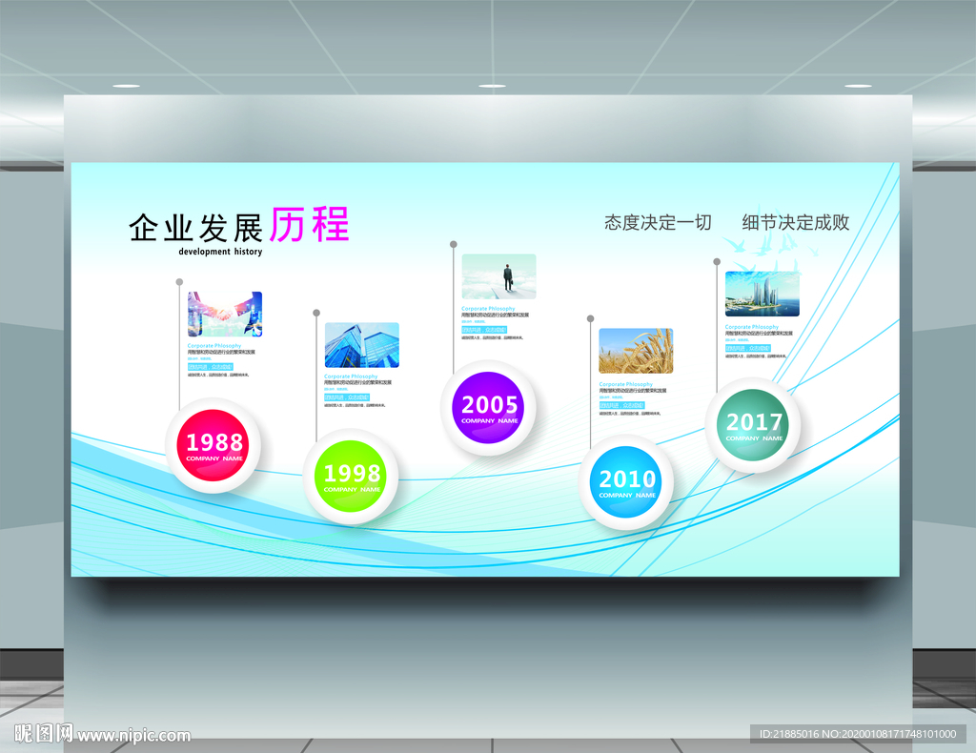
Task: Click the slogan 态度决定一切
Action: pyautogui.click(x=658, y=222)
